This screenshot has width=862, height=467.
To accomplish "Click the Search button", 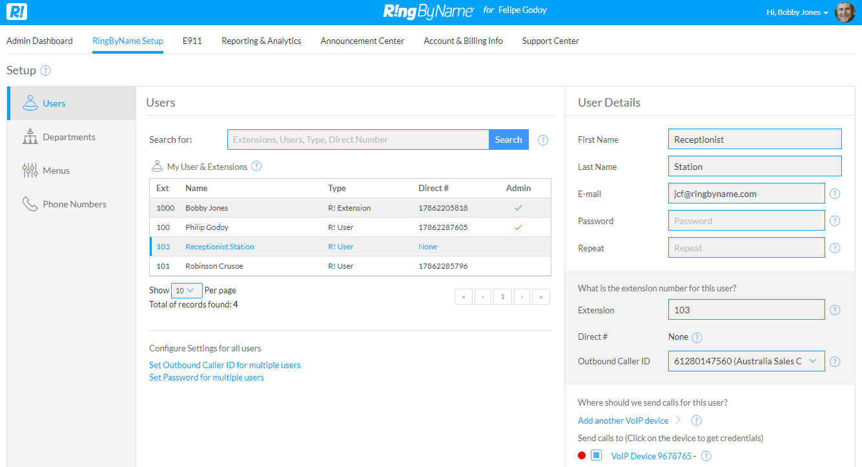I will point(509,140).
